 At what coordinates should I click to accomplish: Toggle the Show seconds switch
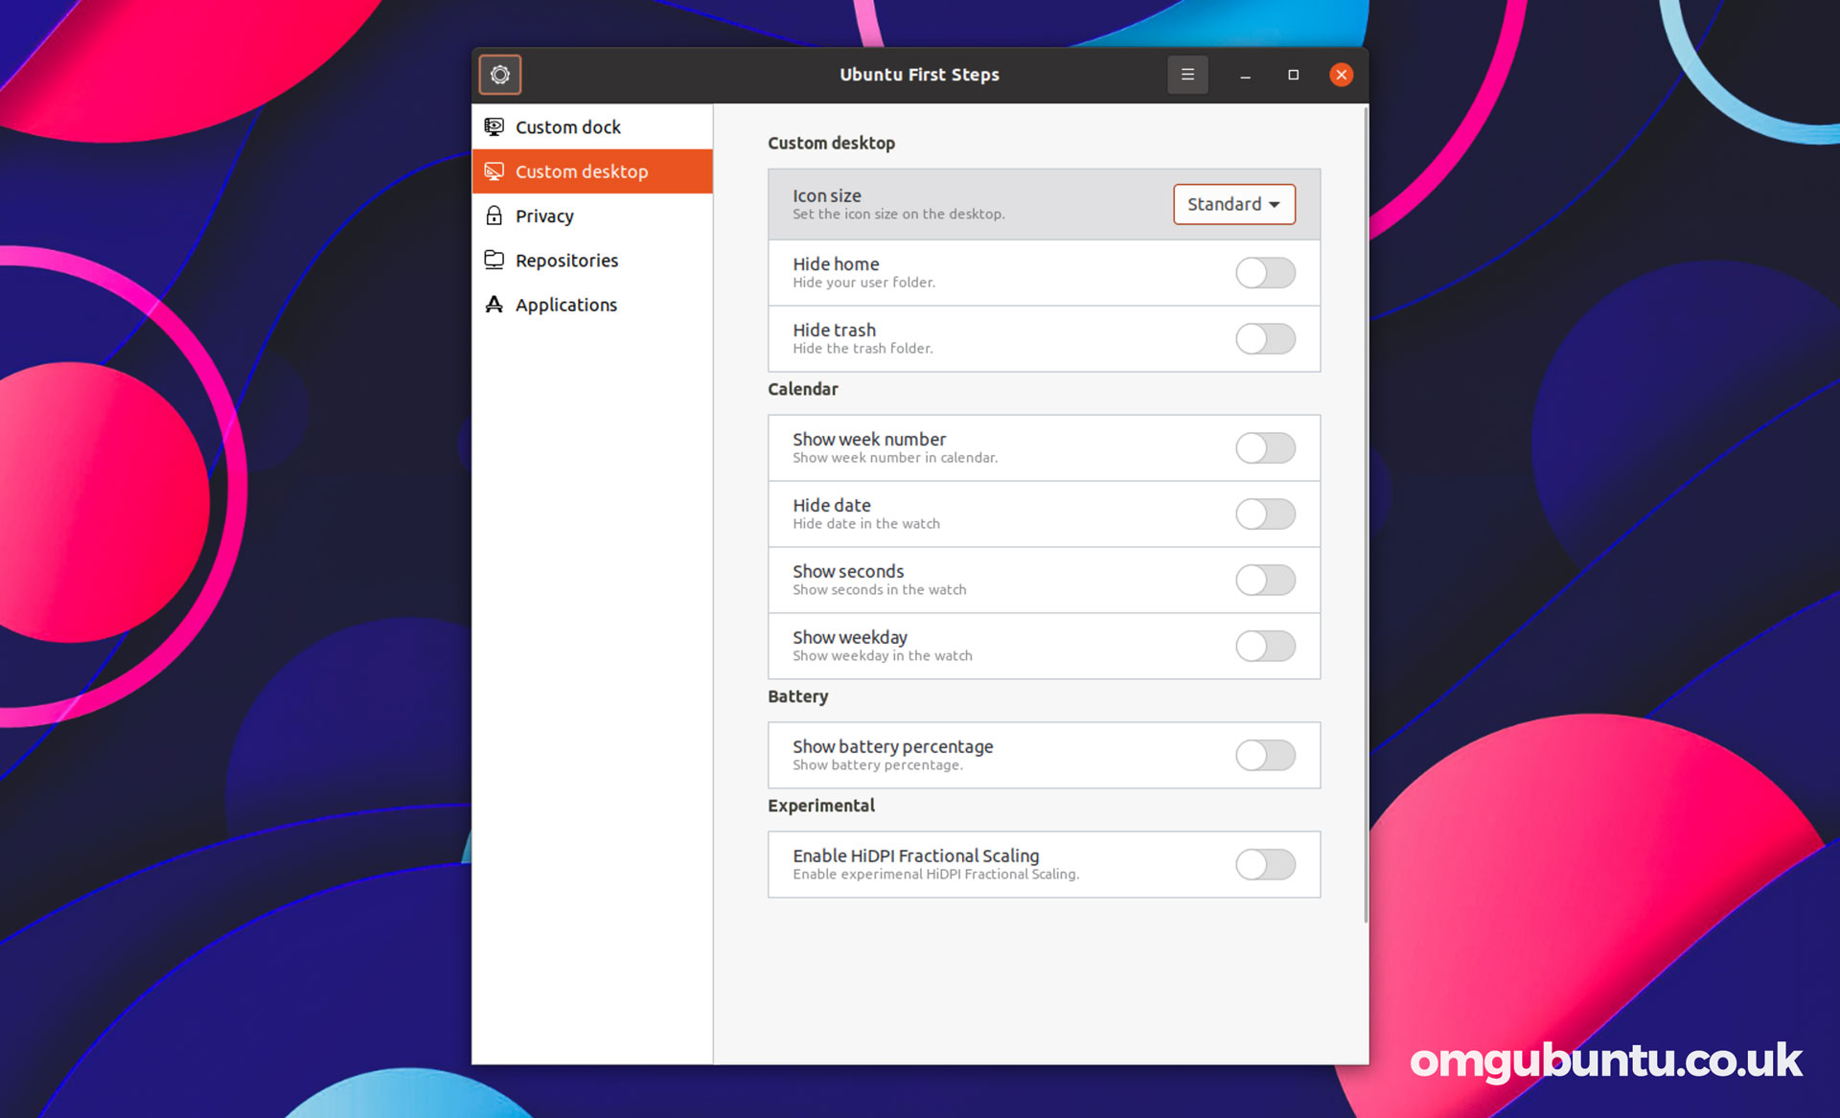tap(1265, 581)
